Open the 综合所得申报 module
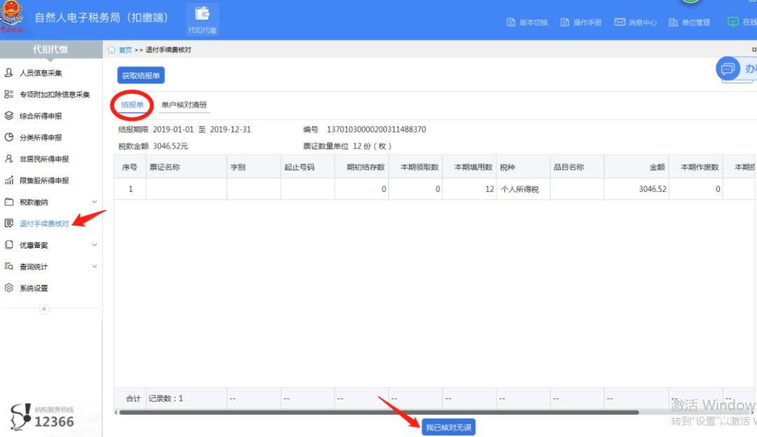This screenshot has height=437, width=757. 42,116
